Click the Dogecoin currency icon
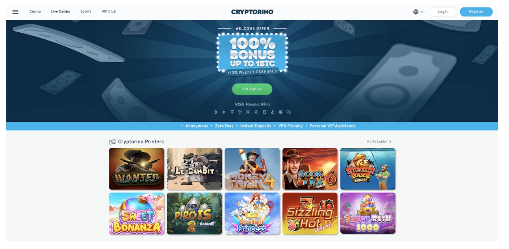509x249 pixels. click(264, 112)
